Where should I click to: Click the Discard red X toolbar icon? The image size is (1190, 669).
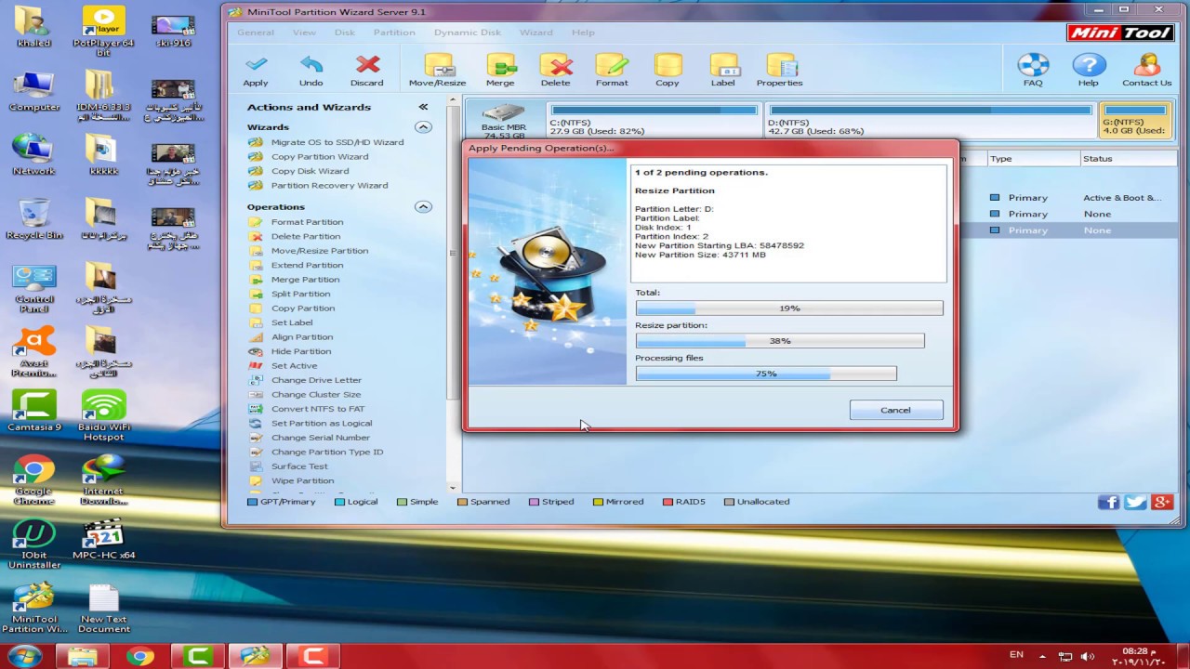click(367, 70)
